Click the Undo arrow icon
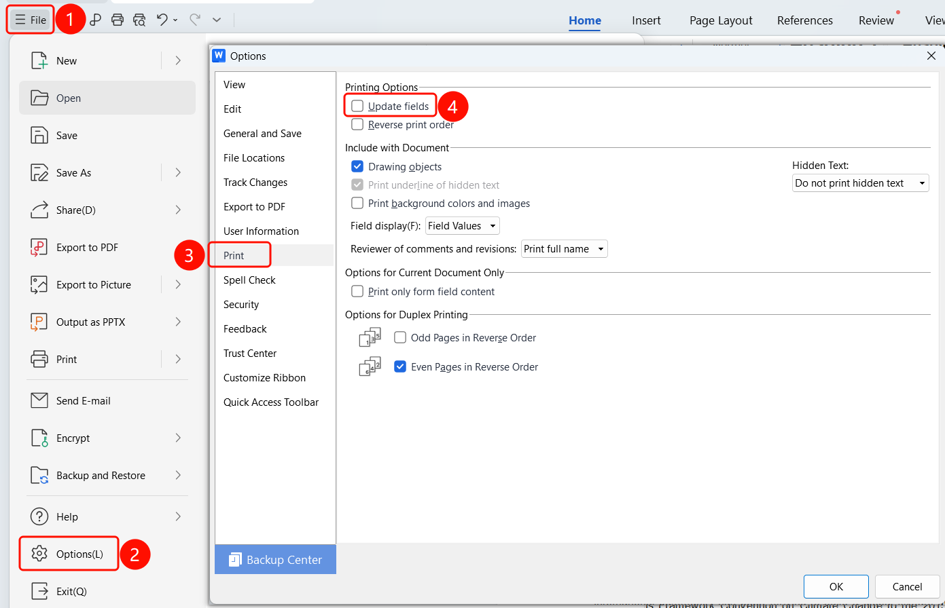This screenshot has width=945, height=608. (162, 20)
